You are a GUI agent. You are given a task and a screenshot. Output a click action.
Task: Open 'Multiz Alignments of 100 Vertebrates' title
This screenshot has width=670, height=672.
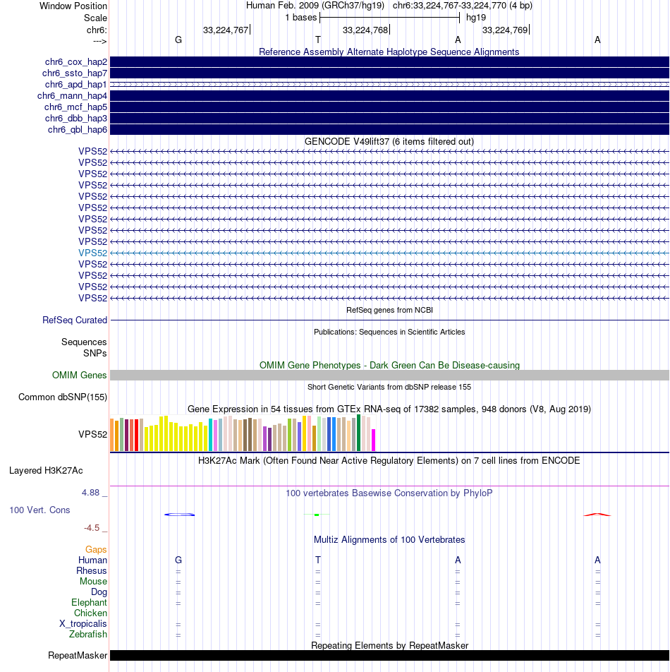[x=389, y=540]
